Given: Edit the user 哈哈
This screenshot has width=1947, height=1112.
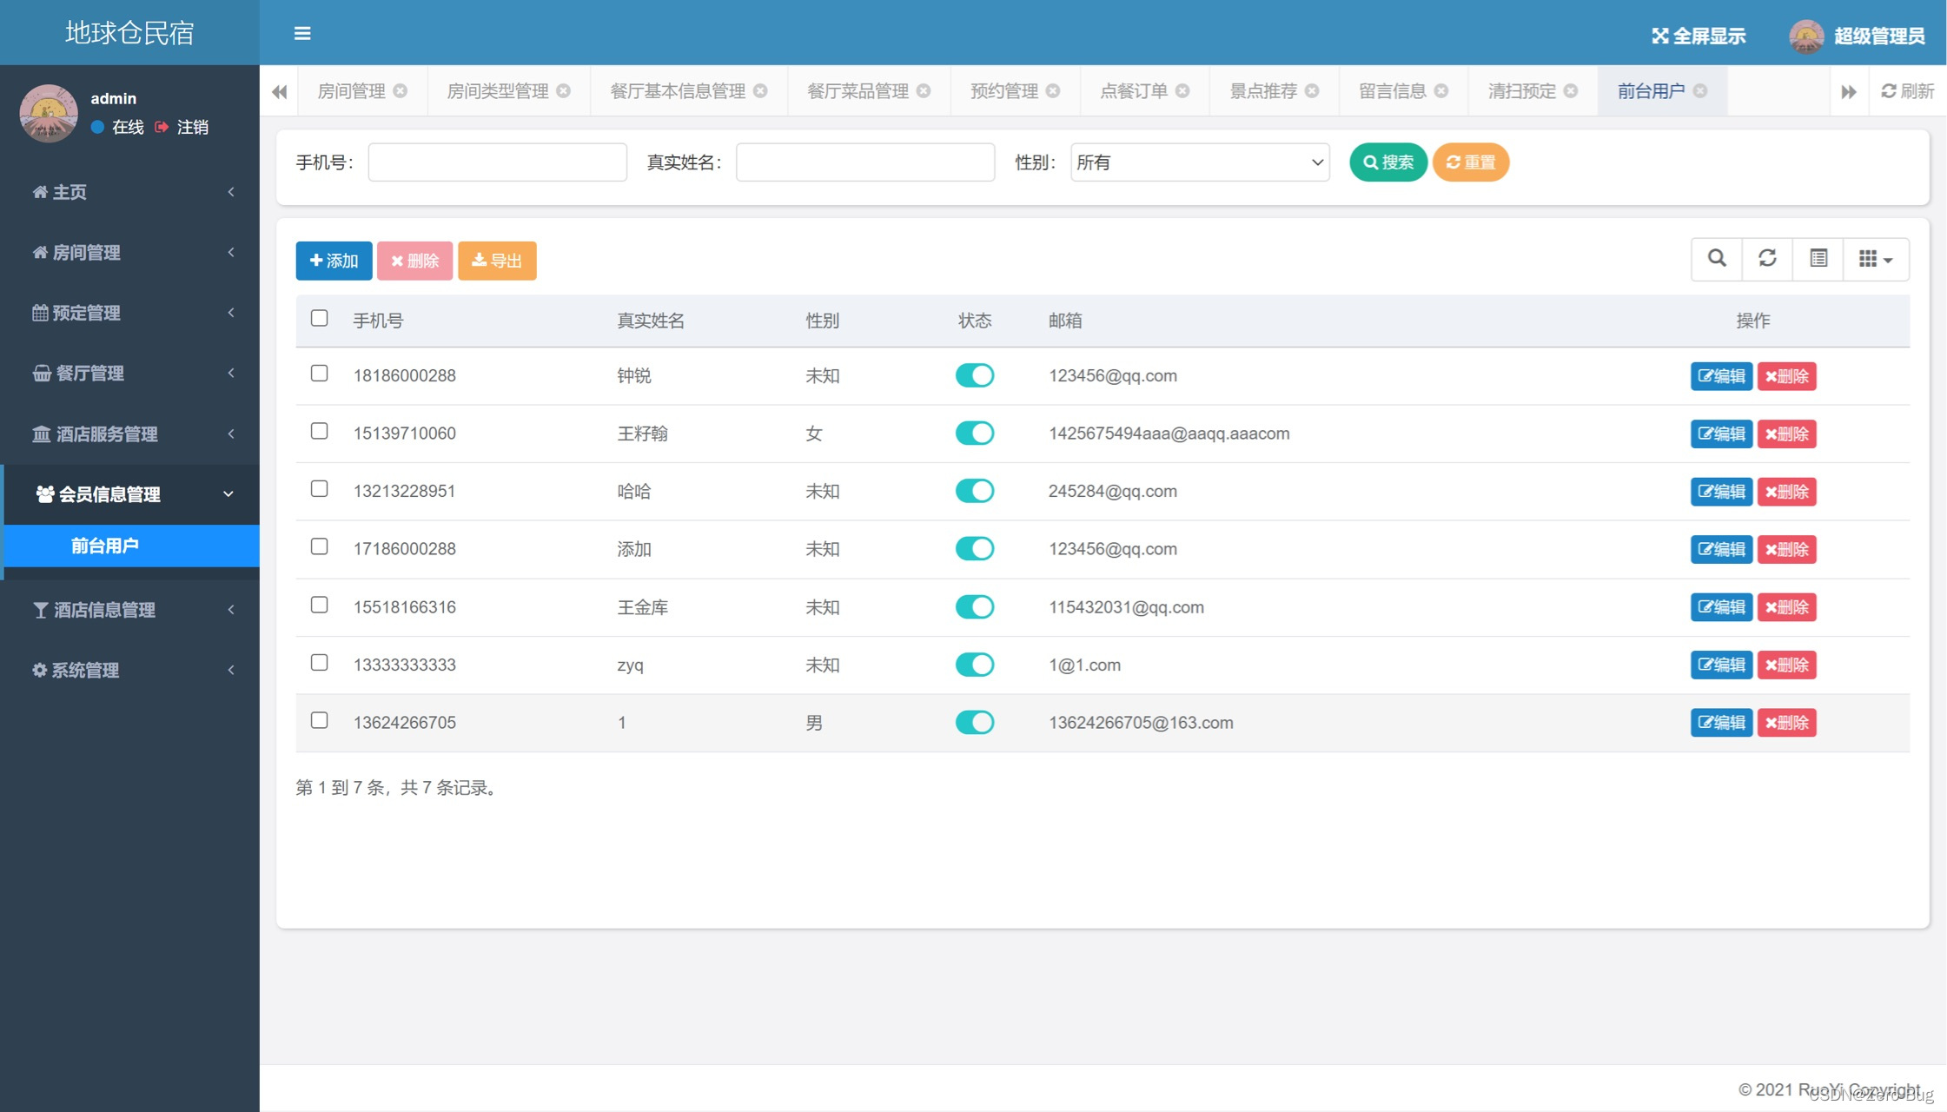Looking at the screenshot, I should pyautogui.click(x=1720, y=492).
